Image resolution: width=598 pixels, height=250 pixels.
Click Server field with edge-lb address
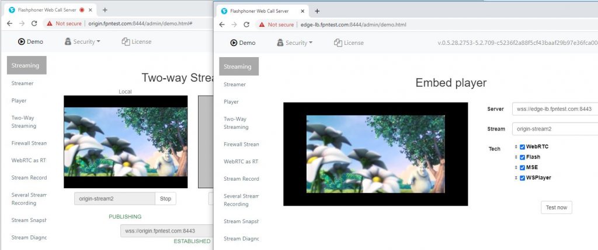pyautogui.click(x=555, y=109)
